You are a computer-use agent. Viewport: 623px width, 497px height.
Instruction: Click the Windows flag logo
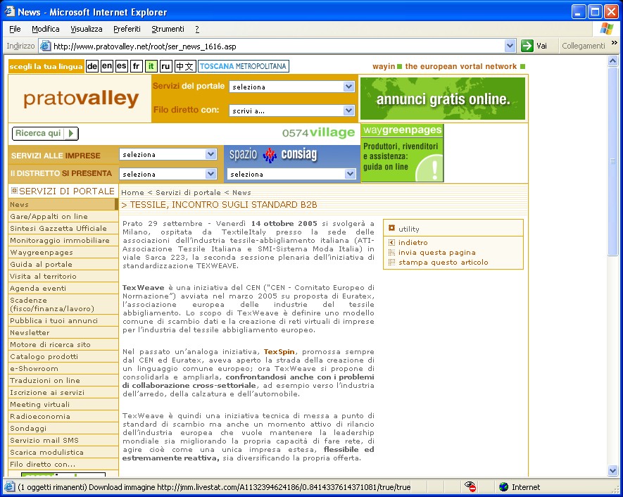tap(607, 29)
